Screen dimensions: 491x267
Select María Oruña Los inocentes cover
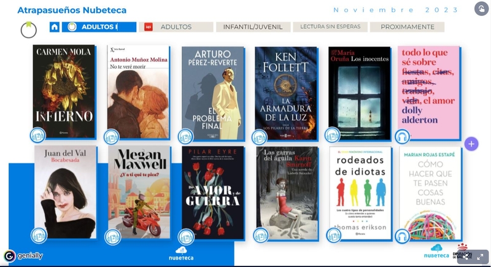point(360,93)
